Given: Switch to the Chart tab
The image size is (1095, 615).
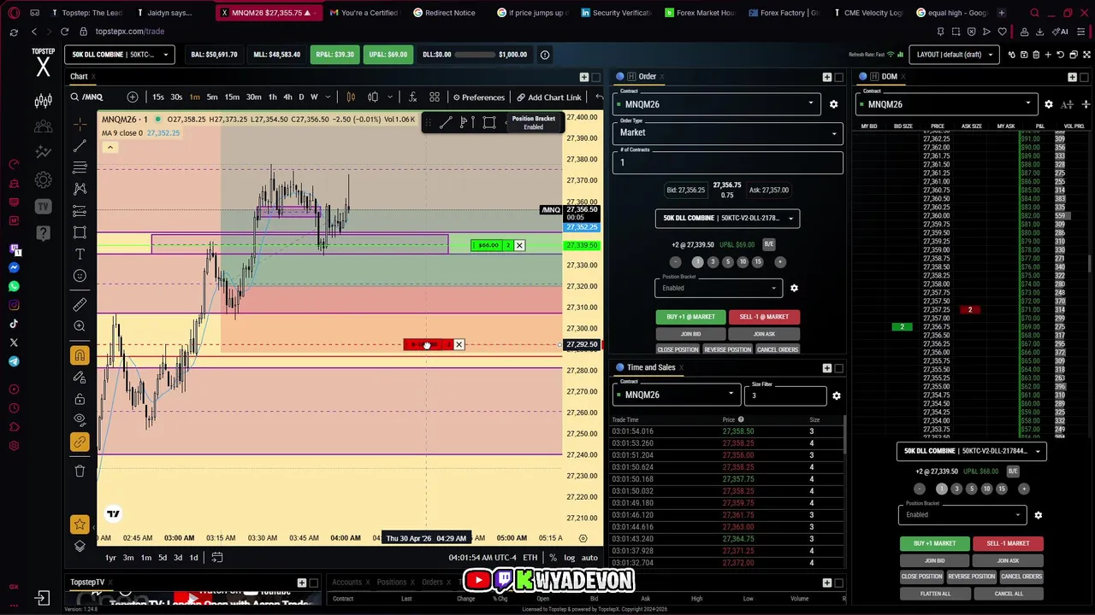Looking at the screenshot, I should tap(79, 77).
